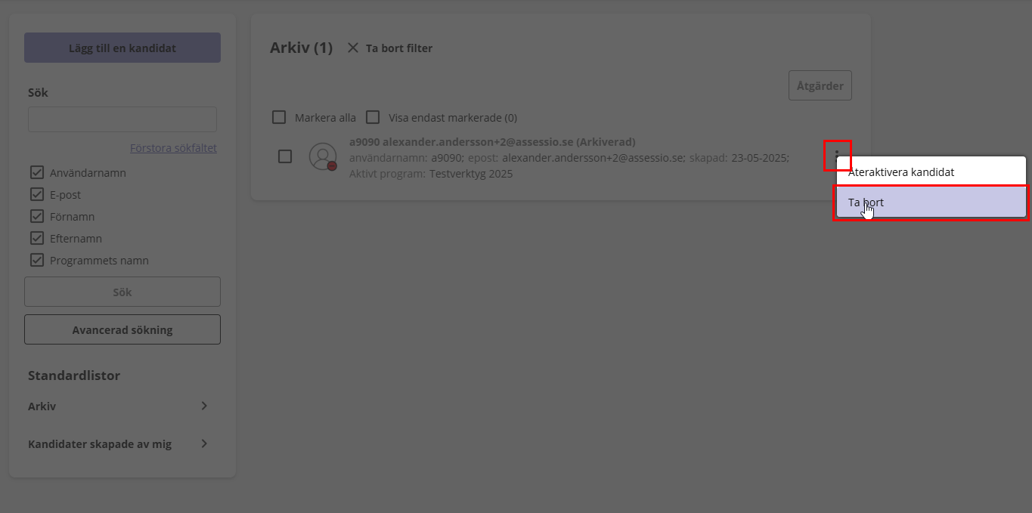Screen dimensions: 1032x513
Task: Uncheck the Efternamn filter checkbox
Action: 36,238
